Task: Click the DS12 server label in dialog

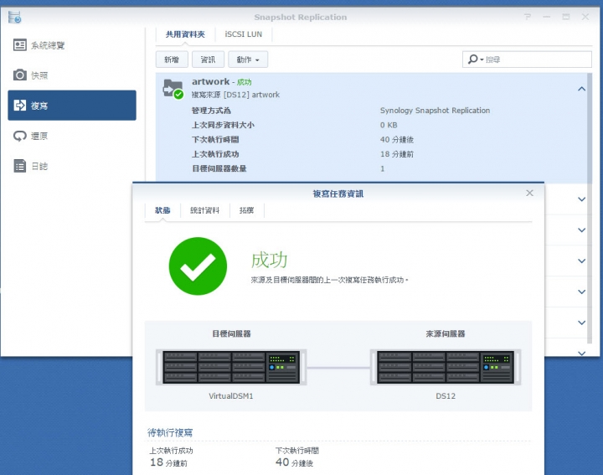Action: click(x=446, y=395)
